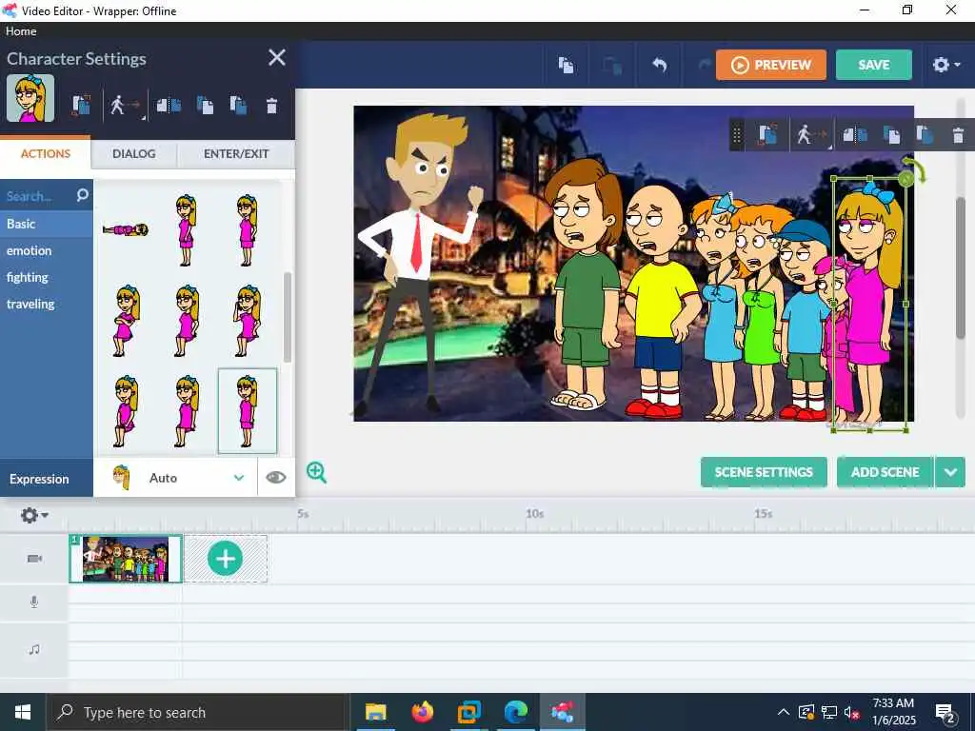Click the plus button to add scene
The image size is (975, 731).
point(225,558)
